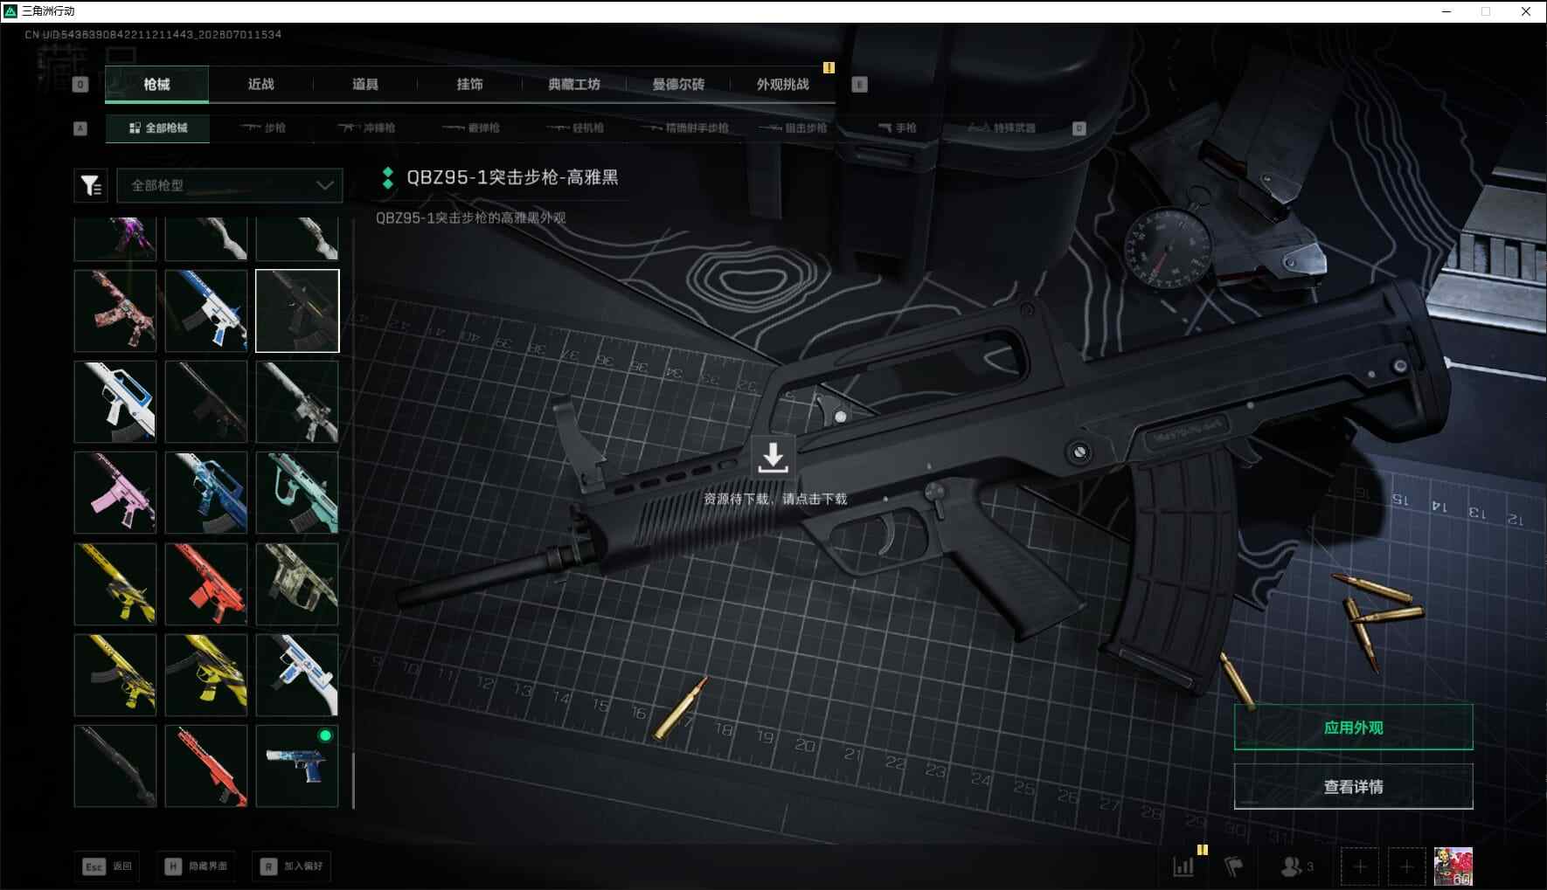Select the black shotgun skin thumbnail
Screen dimensions: 1547x890
click(x=115, y=765)
